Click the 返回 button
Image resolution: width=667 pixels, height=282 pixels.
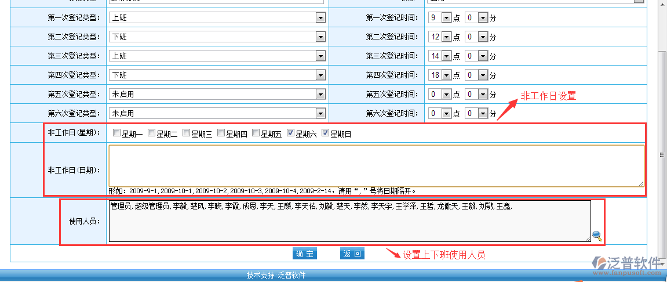[352, 254]
